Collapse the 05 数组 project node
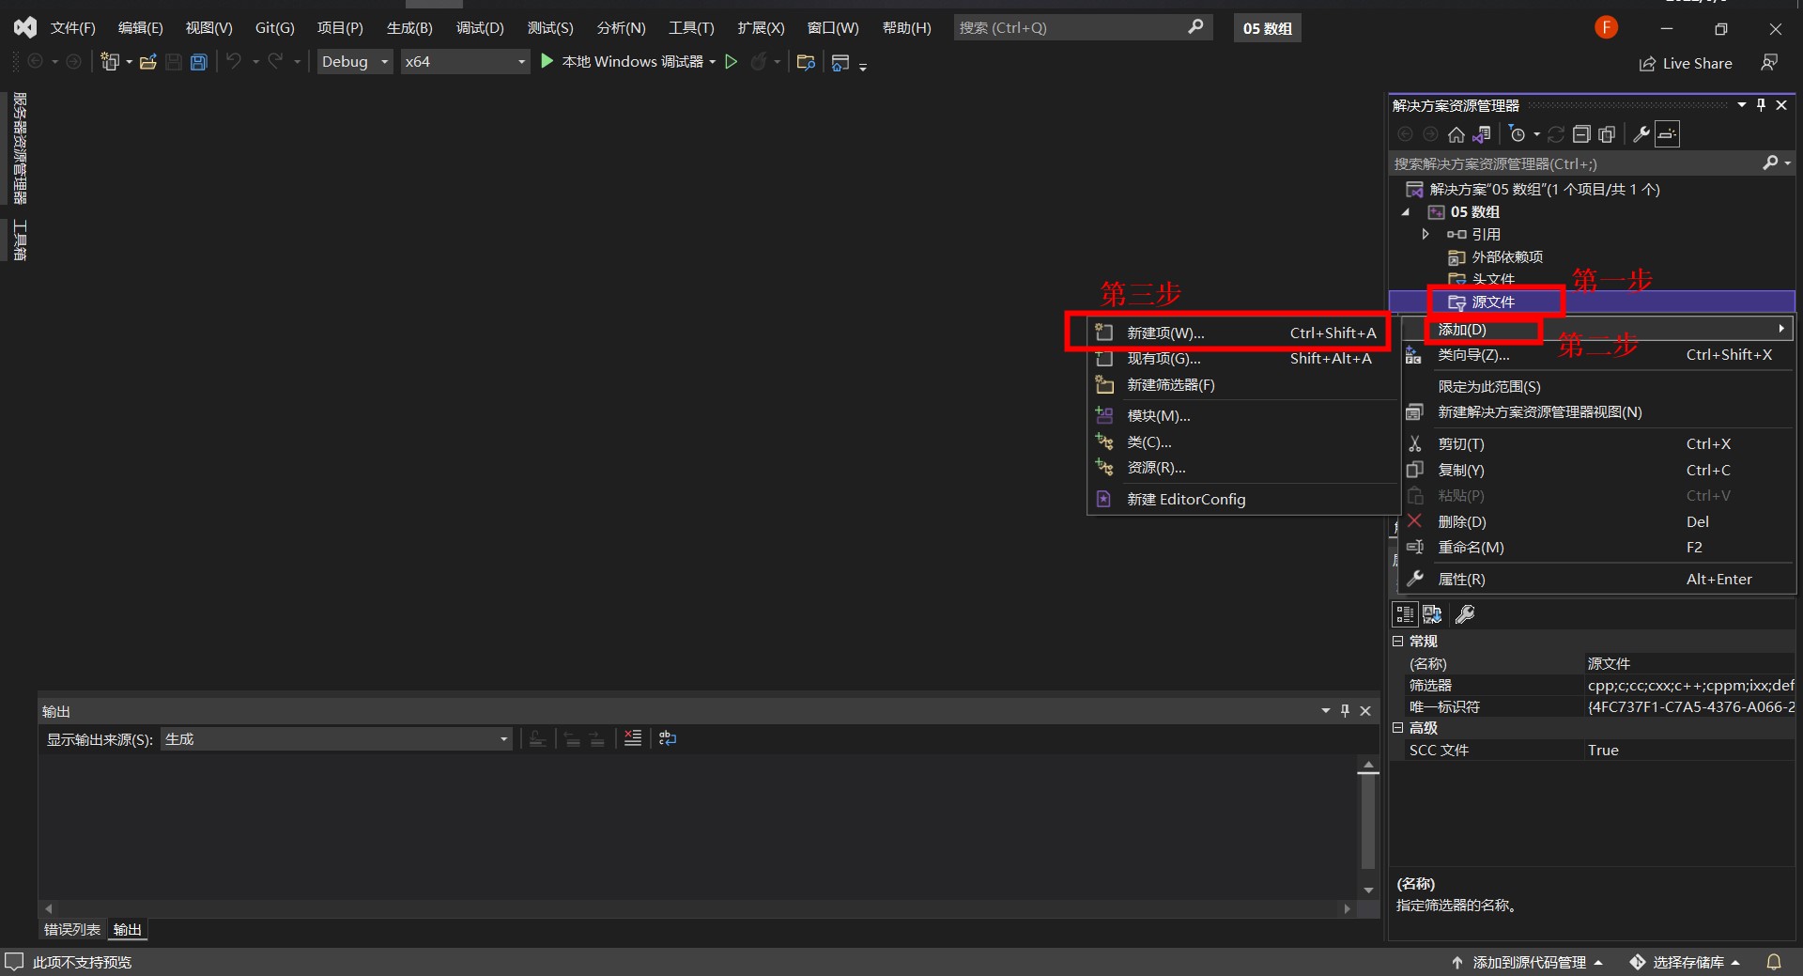 point(1406,212)
